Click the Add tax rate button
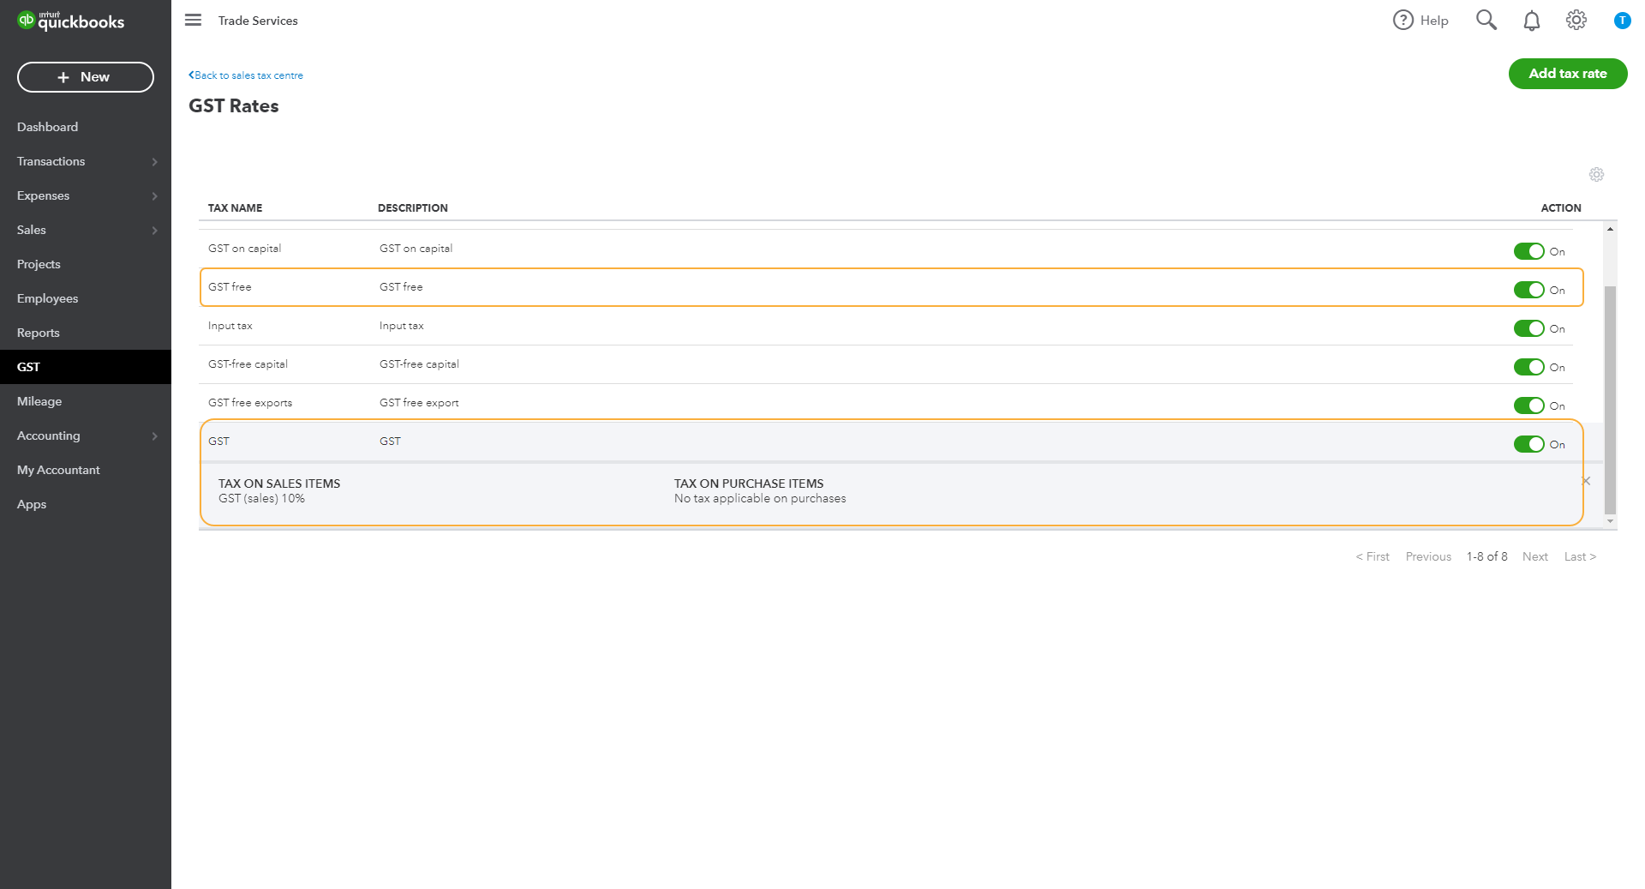Viewport: 1645px width, 889px height. click(1567, 74)
